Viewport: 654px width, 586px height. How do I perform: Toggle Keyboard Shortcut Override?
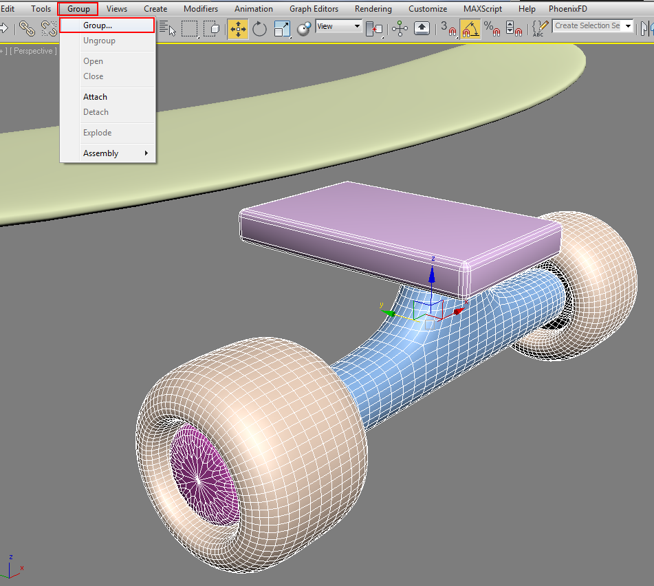(422, 28)
